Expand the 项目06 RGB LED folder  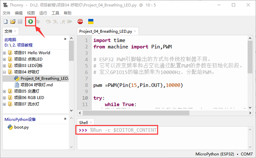[x=4, y=98]
